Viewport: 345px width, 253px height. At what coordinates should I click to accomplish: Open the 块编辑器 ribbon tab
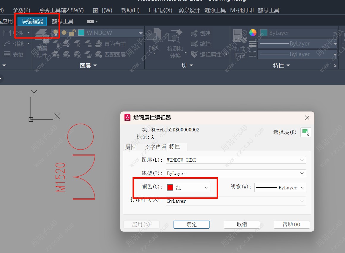(x=32, y=21)
